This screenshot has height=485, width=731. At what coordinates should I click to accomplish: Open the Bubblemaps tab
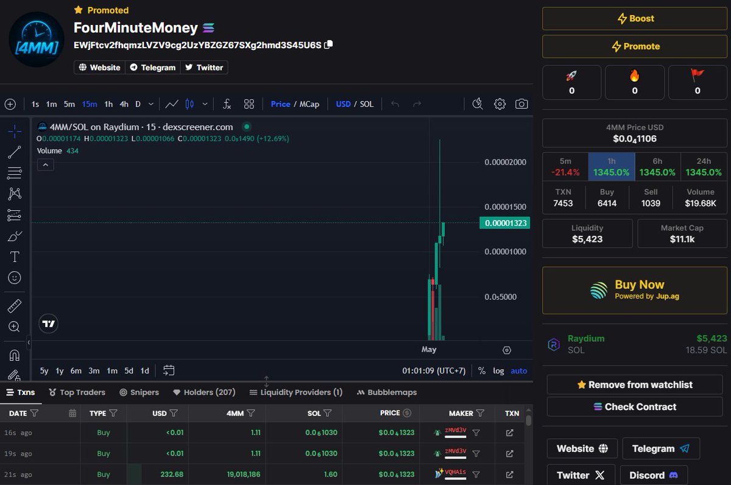pos(387,392)
